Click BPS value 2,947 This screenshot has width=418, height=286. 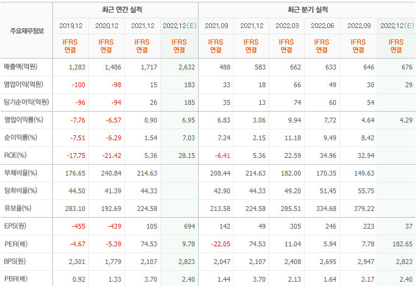366,262
